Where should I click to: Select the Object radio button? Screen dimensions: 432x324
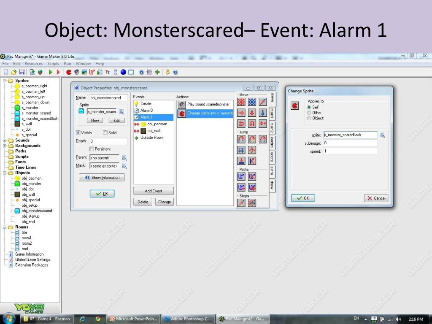[309, 118]
